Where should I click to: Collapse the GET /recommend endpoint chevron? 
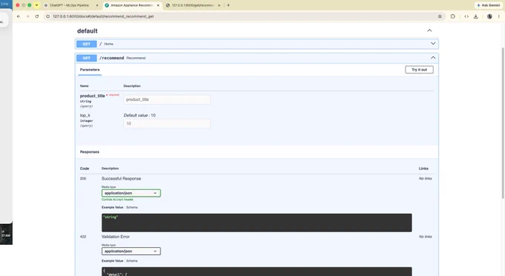click(x=433, y=58)
